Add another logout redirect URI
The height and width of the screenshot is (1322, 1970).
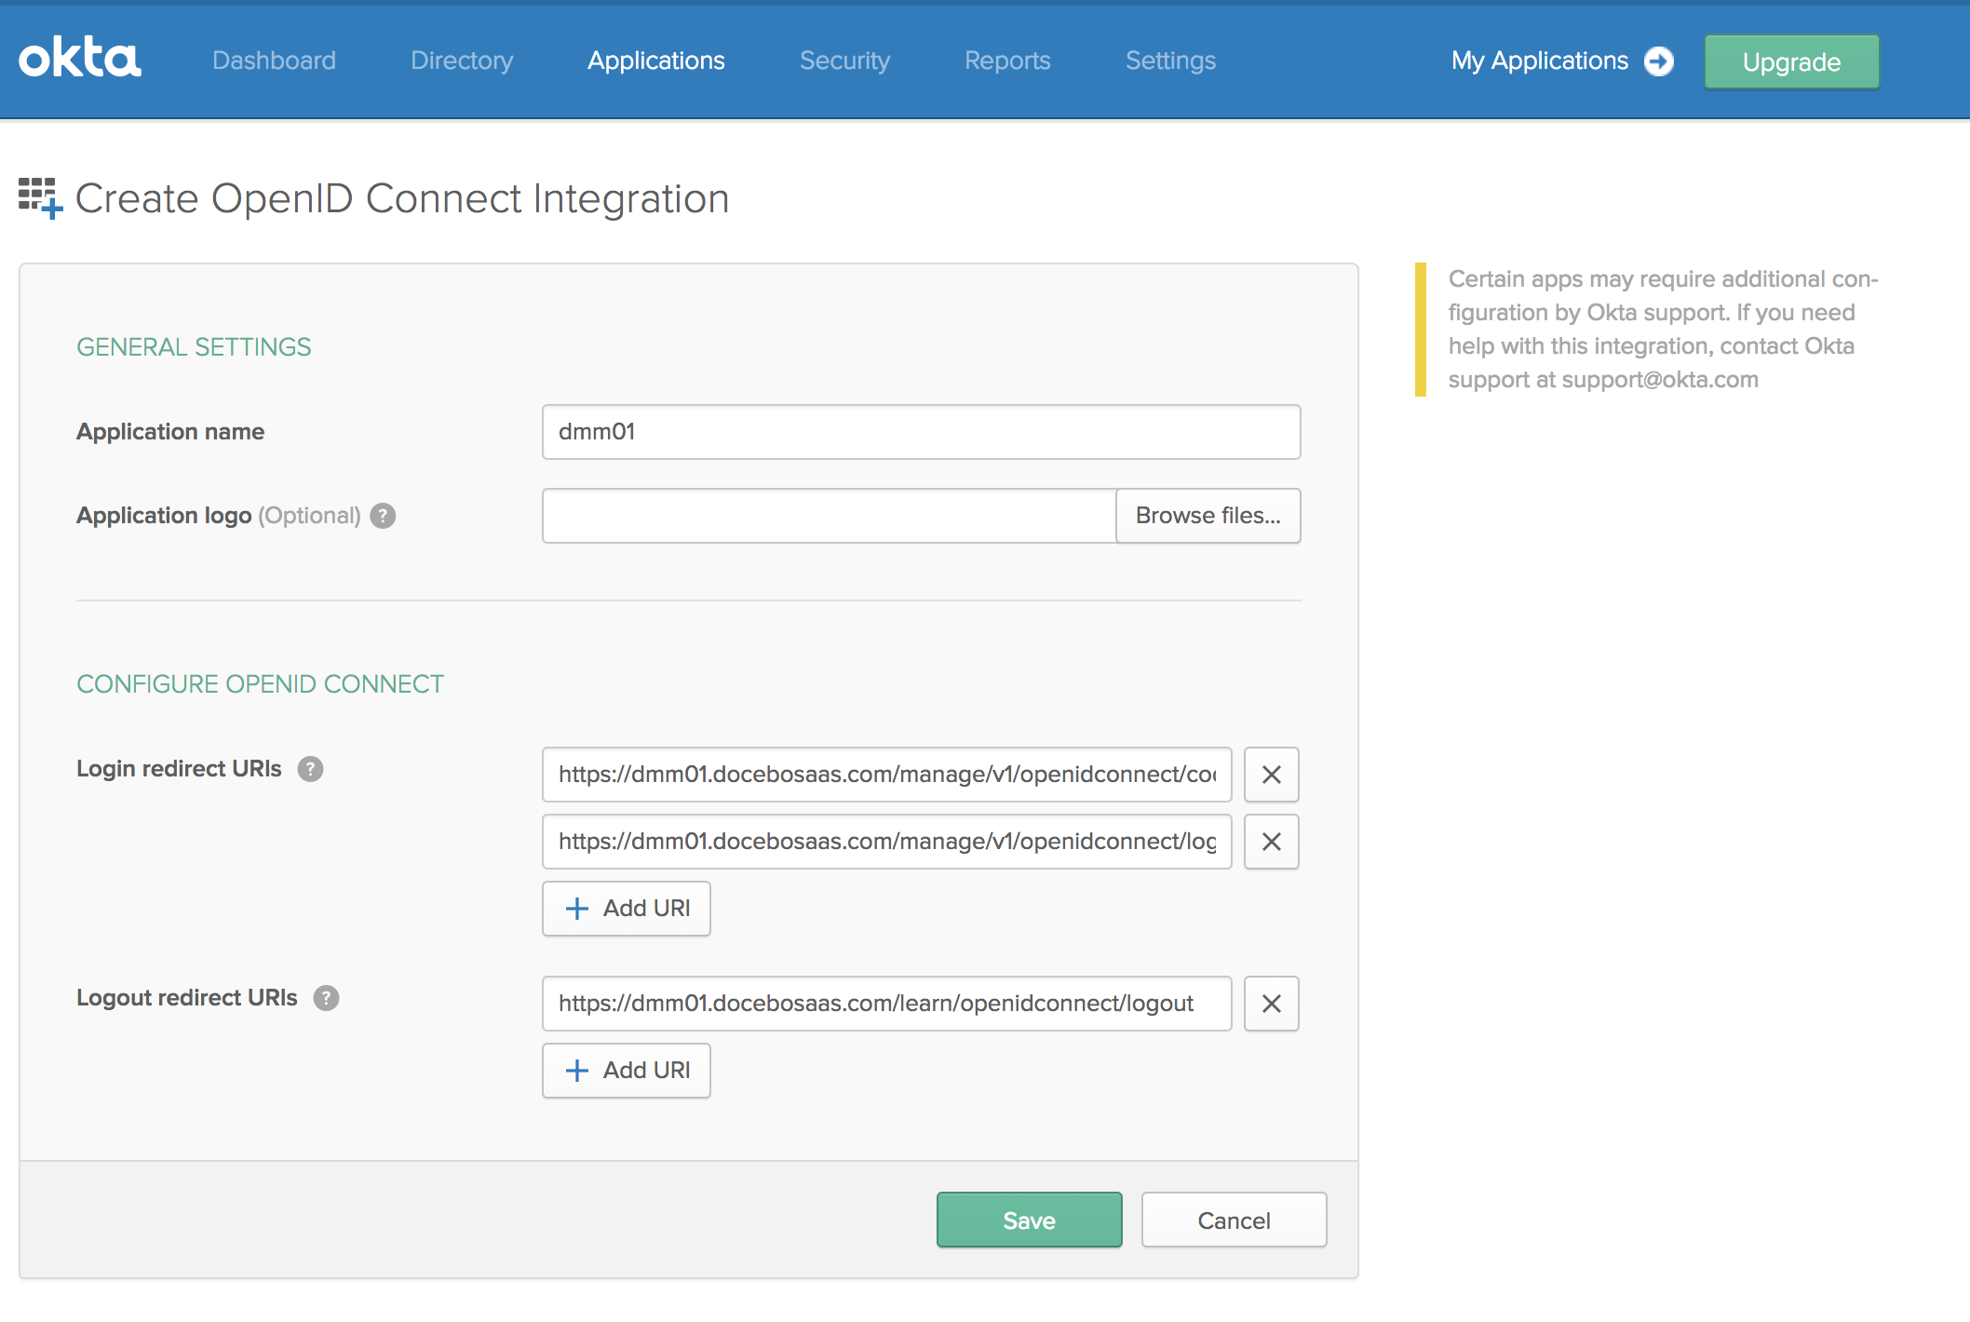pyautogui.click(x=627, y=1071)
